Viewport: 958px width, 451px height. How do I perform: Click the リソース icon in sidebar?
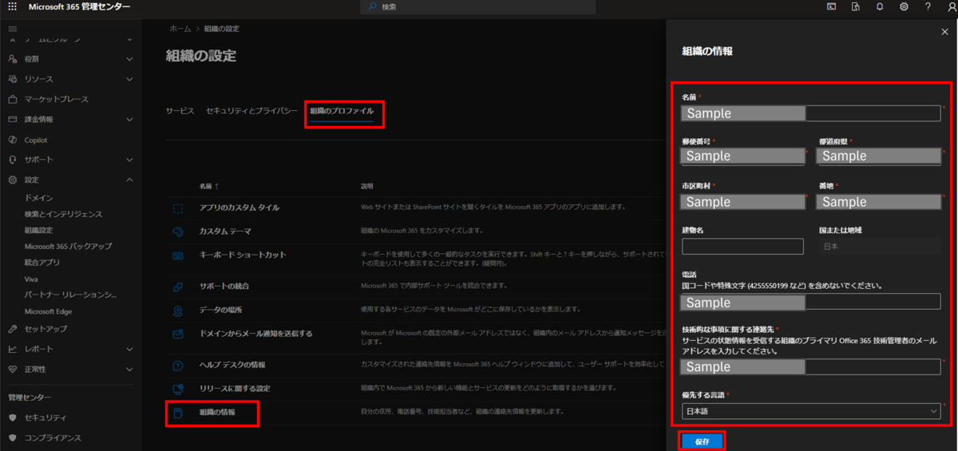click(x=12, y=79)
